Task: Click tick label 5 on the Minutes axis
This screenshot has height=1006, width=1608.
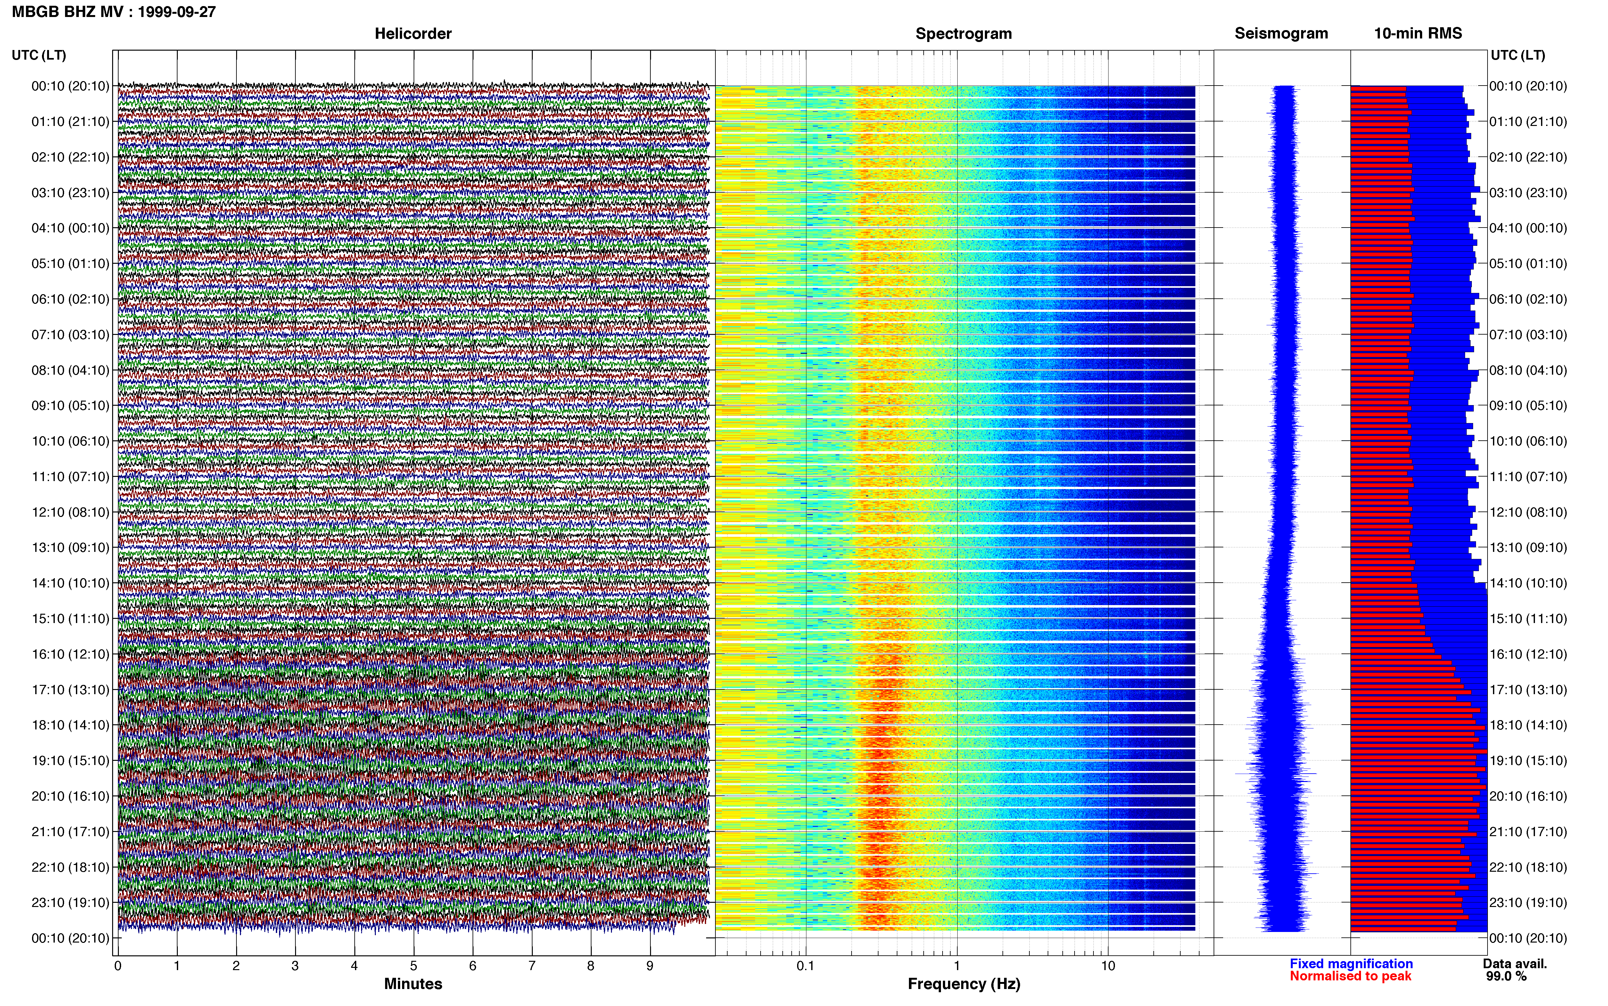Action: [414, 965]
